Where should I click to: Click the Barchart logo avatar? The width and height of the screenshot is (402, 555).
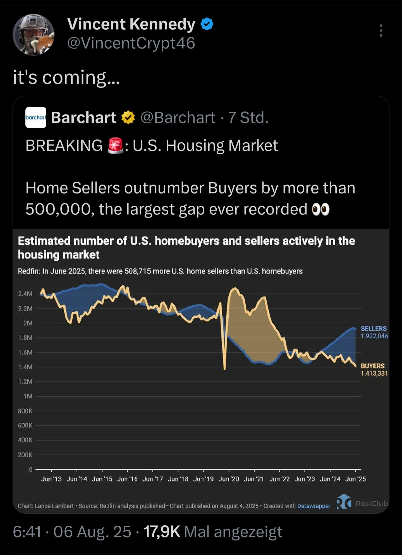(36, 118)
